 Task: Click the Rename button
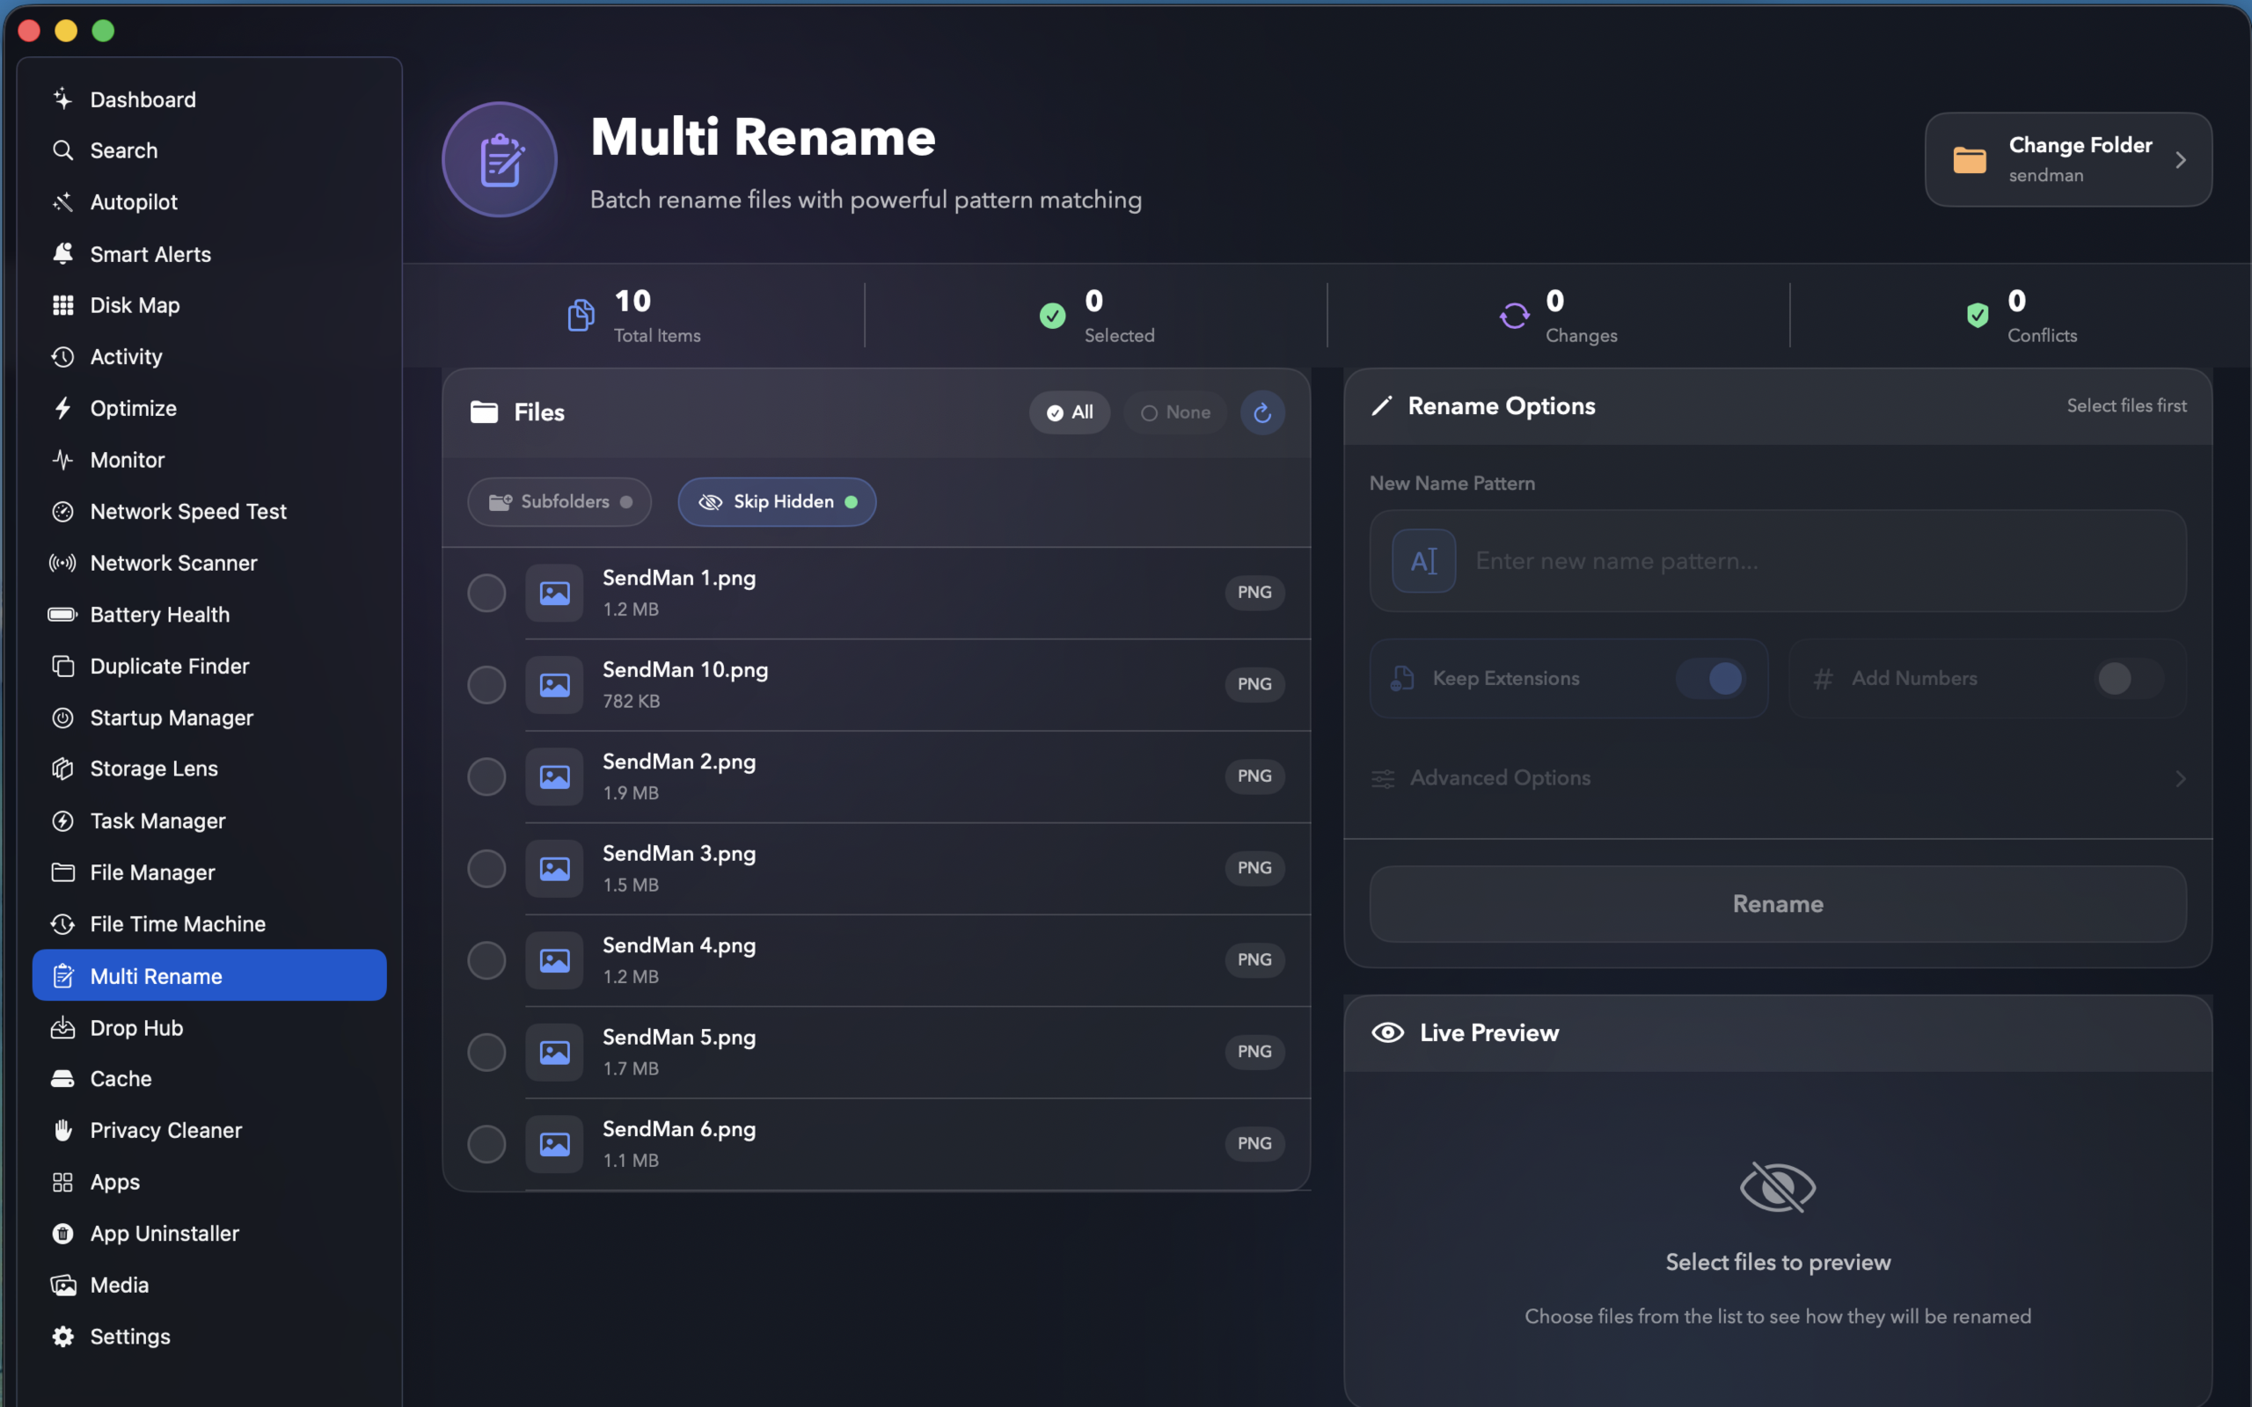point(1777,904)
